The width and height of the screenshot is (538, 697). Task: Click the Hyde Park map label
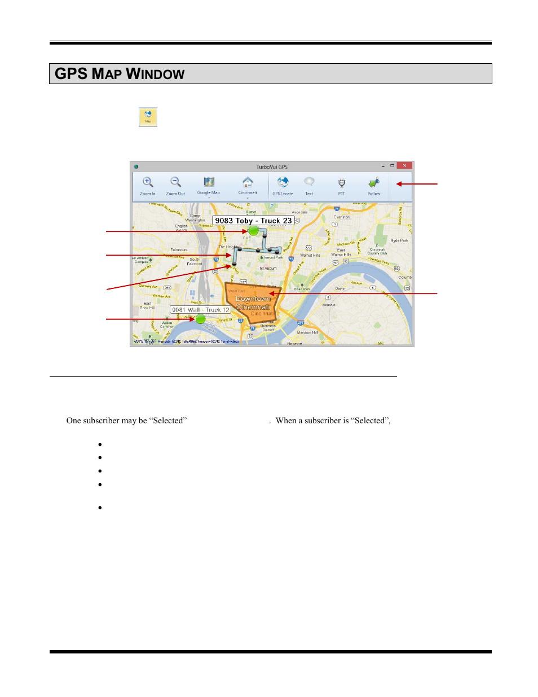399,240
